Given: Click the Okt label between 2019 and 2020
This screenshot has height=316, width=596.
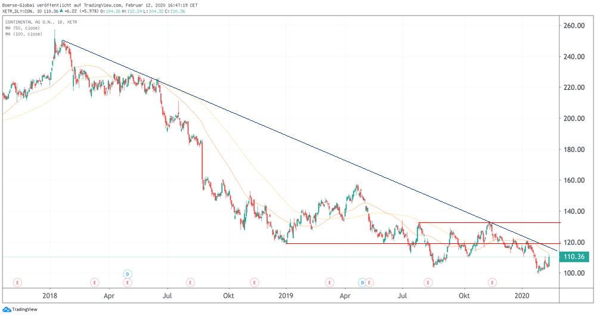Looking at the screenshot, I should coord(464,296).
